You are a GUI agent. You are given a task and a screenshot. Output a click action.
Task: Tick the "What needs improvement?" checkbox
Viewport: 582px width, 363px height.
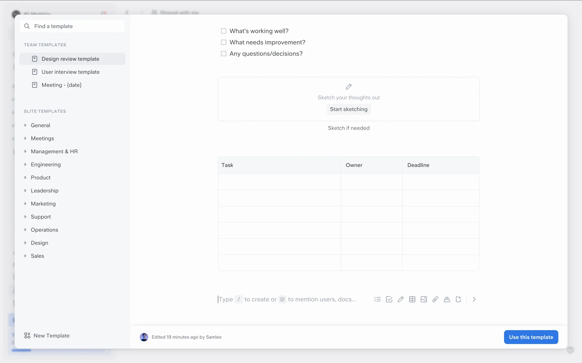223,42
